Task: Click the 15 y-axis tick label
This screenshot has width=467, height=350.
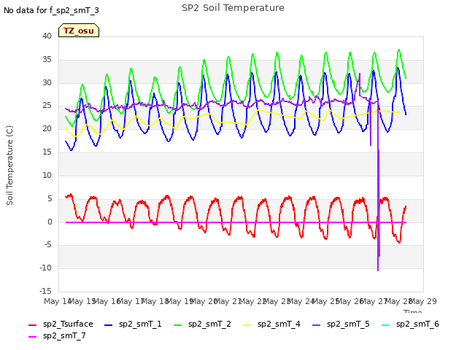Action: [47, 152]
